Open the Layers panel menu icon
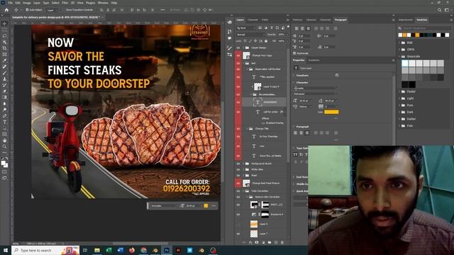The height and width of the screenshot is (255, 454). click(287, 20)
